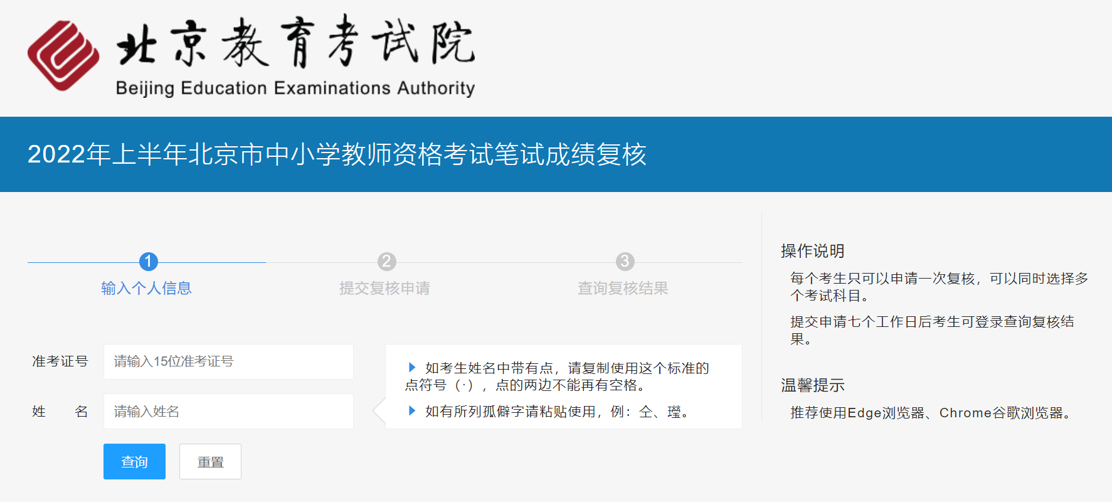Image resolution: width=1112 pixels, height=502 pixels.
Task: Select the 输入个人信息 step label
Action: pyautogui.click(x=146, y=288)
